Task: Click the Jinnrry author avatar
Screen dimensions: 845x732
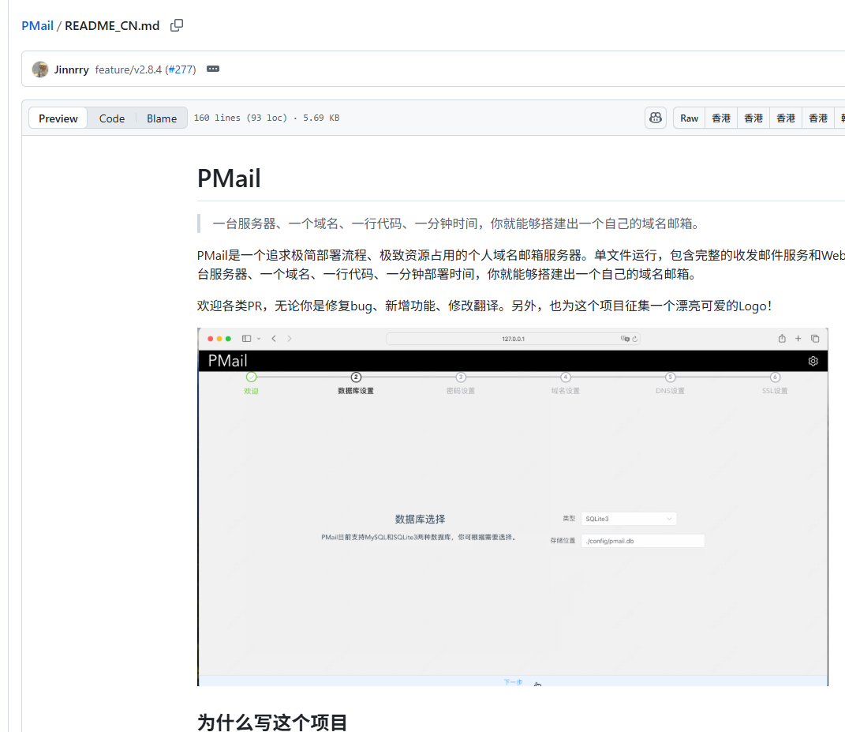Action: point(40,69)
